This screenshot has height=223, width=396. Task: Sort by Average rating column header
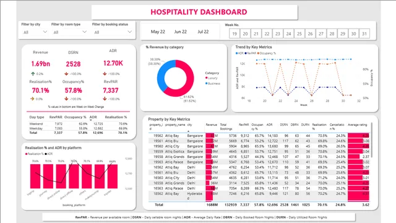pos(358,125)
